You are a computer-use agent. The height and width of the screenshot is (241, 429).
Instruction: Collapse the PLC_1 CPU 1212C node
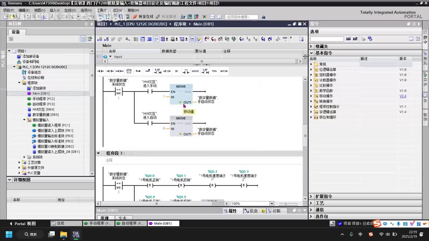(x=14, y=67)
